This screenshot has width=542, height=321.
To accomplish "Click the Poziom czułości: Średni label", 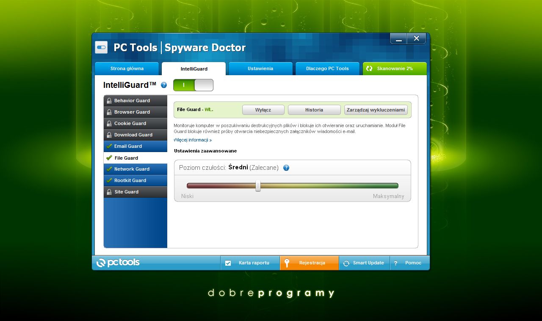I will click(213, 168).
